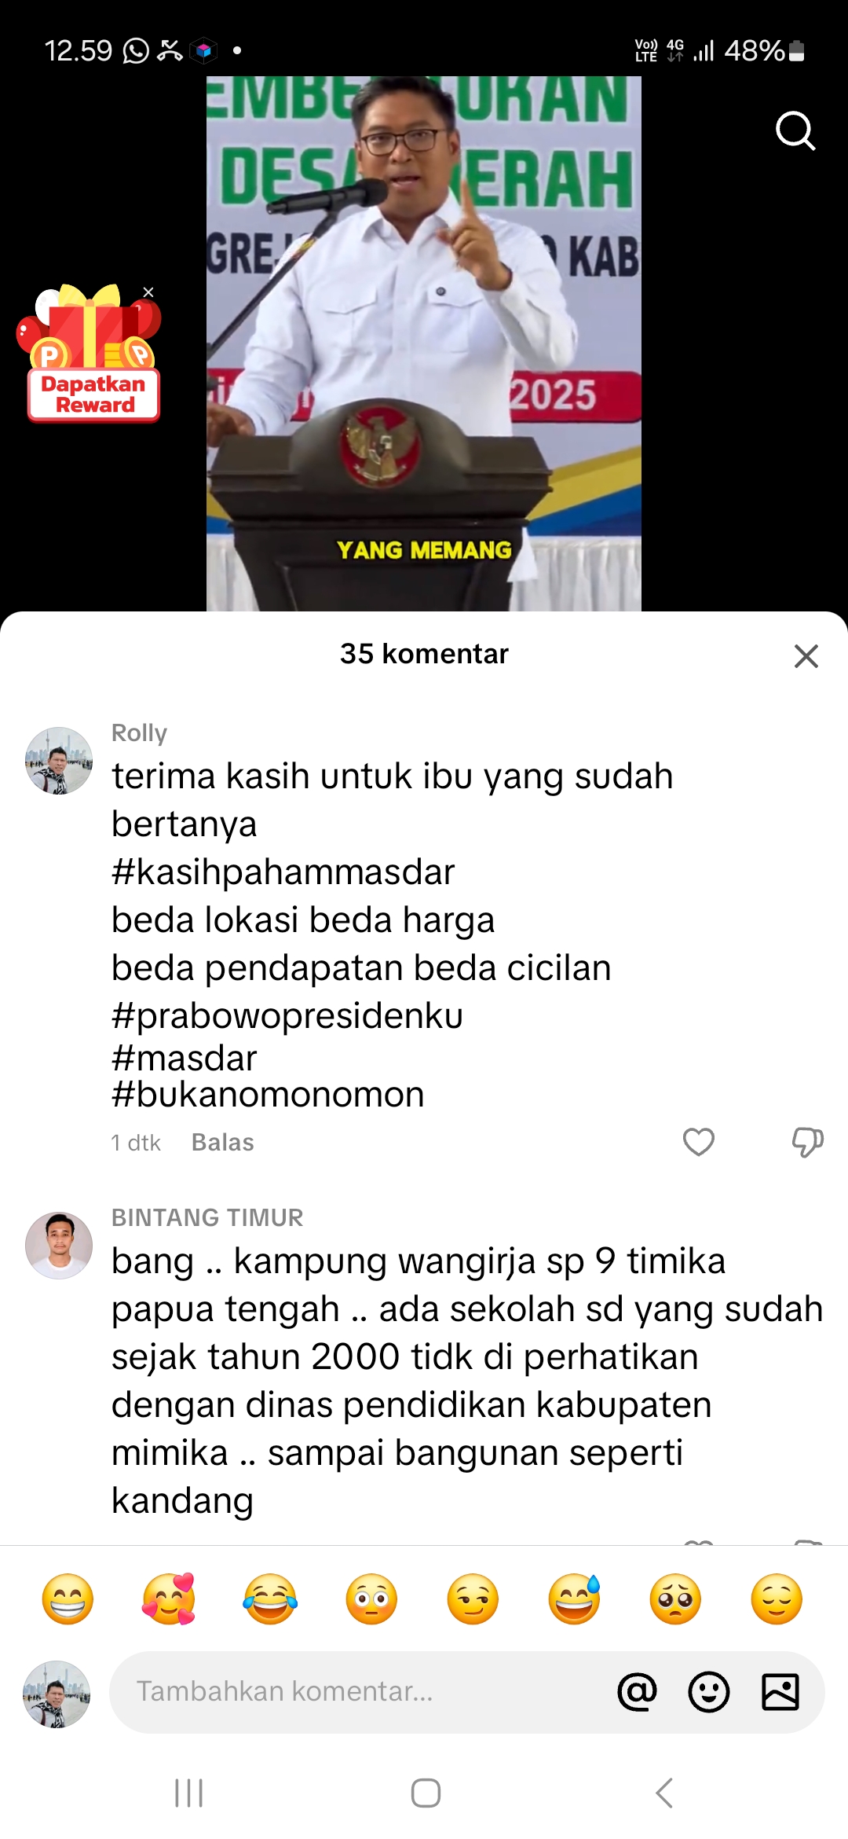This screenshot has height=1839, width=848.
Task: Insert the grinning face emoji
Action: pyautogui.click(x=68, y=1599)
